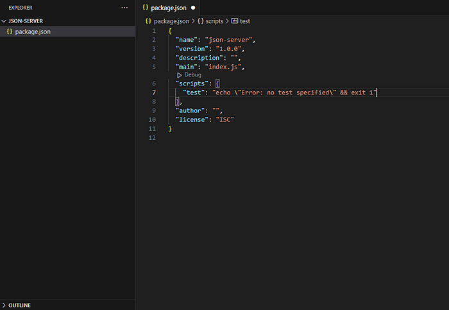Image resolution: width=449 pixels, height=310 pixels.
Task: Click JSON file icon beside package.json in explorer
Action: pos(10,31)
